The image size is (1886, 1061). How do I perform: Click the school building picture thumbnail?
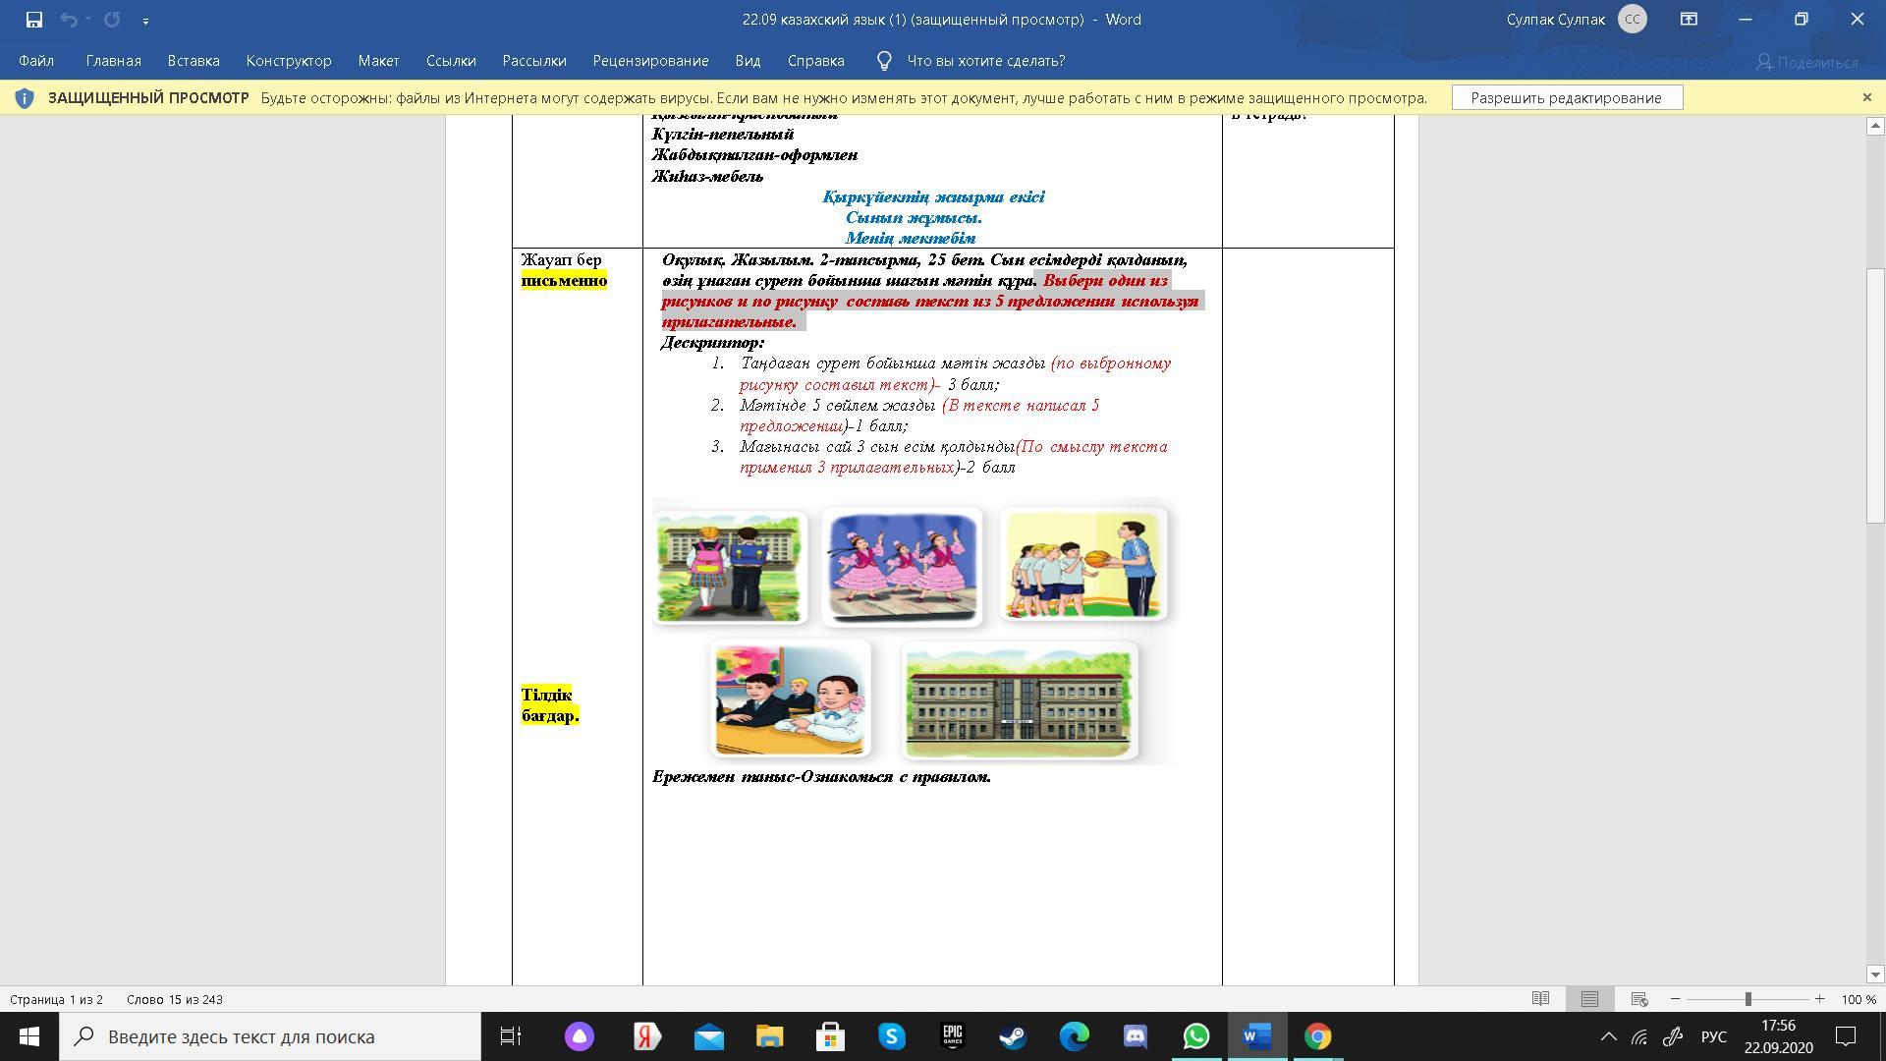1019,700
